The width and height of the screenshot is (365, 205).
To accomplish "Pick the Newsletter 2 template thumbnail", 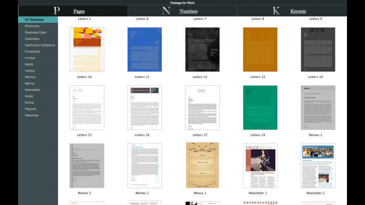I will pos(318,166).
